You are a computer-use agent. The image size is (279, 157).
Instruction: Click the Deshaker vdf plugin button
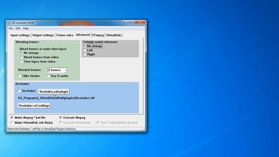pos(54,92)
